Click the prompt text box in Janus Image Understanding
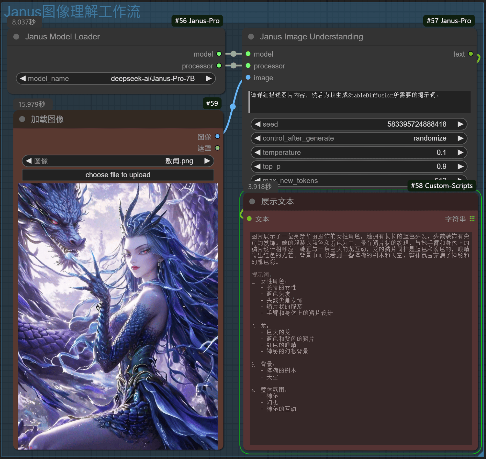Viewport: 486px width, 459px height. (x=359, y=102)
